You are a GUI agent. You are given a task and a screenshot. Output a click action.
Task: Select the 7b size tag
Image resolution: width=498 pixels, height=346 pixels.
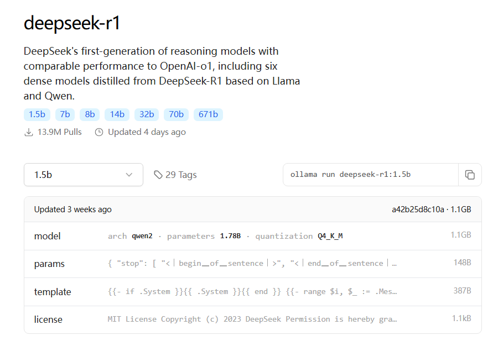[65, 114]
